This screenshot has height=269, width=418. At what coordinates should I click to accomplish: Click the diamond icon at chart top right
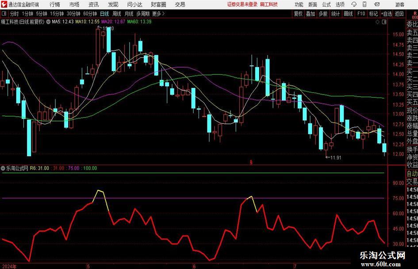point(377,22)
